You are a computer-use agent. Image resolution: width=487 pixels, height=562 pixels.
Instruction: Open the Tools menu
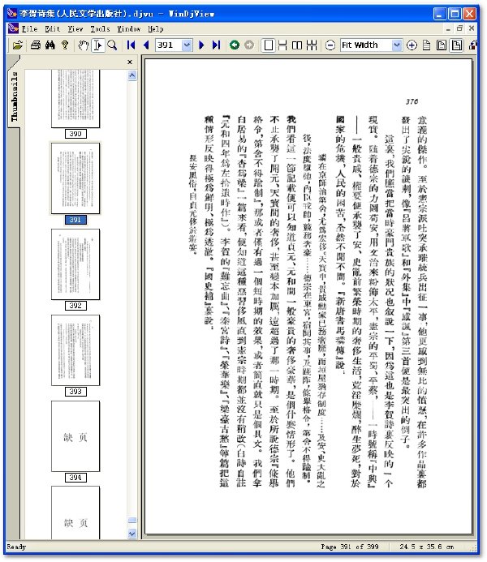[x=100, y=28]
